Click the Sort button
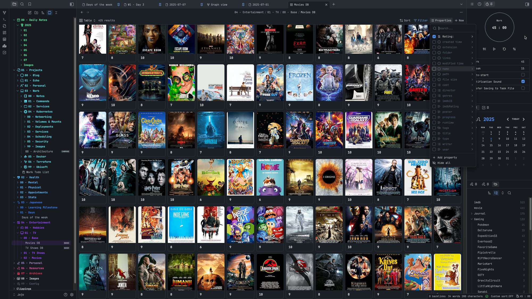The image size is (532, 299). click(405, 20)
